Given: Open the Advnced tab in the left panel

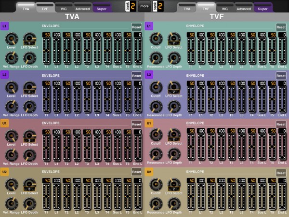Looking at the screenshot, I should (82, 8).
